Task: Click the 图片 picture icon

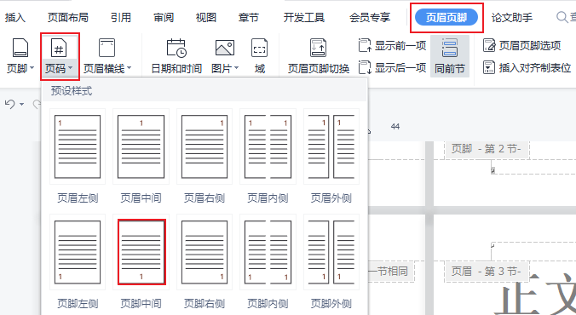Action: 225,48
